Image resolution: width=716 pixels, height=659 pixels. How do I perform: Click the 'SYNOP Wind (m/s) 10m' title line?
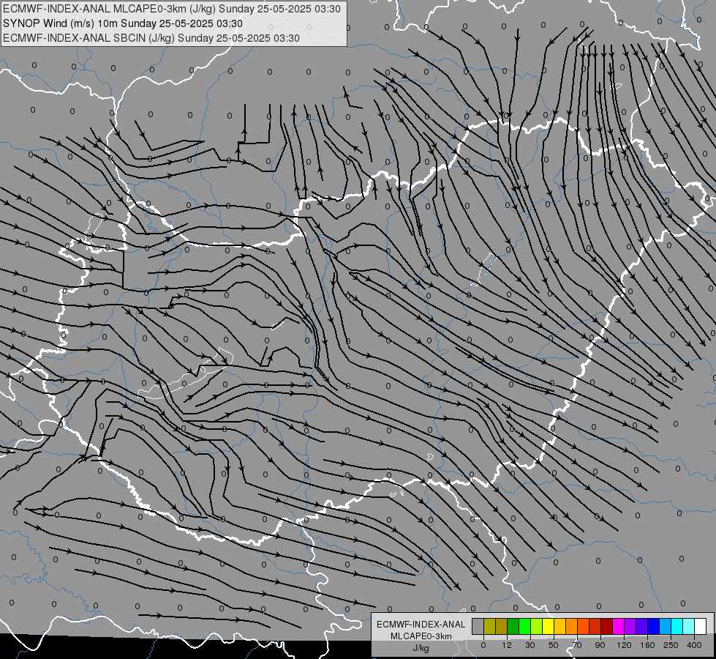[x=122, y=23]
